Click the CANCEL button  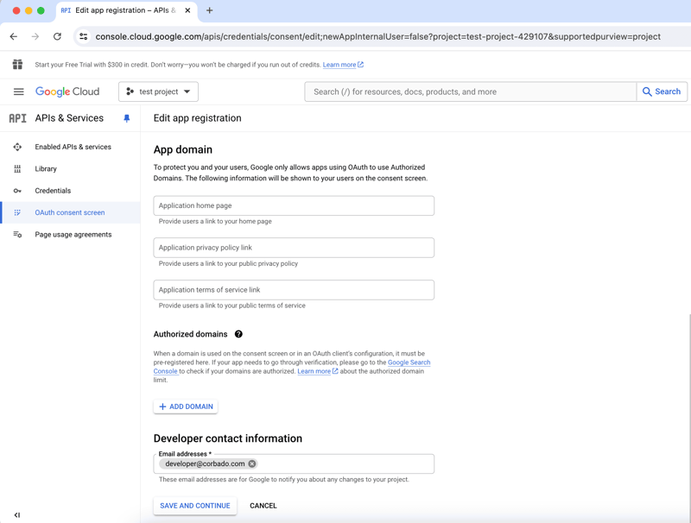[263, 506]
